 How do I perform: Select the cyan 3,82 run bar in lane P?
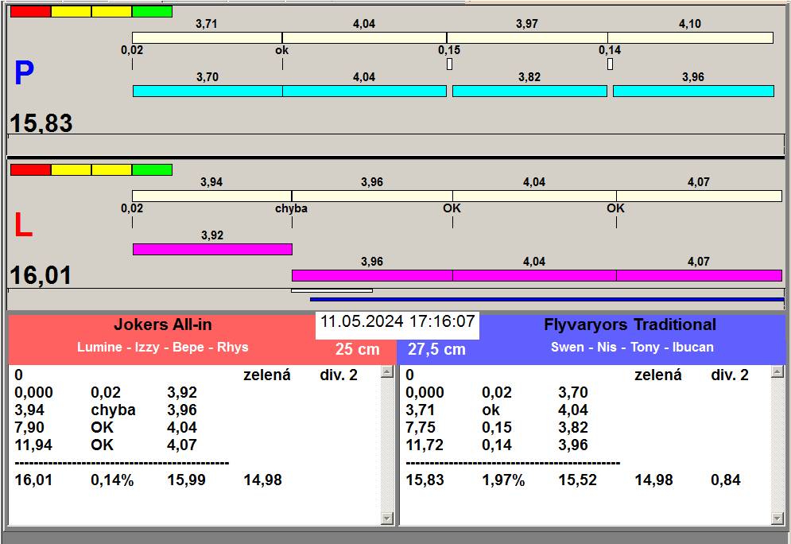(x=529, y=91)
